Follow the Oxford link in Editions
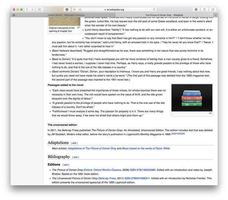The image size is (228, 200). pyautogui.click(x=88, y=170)
